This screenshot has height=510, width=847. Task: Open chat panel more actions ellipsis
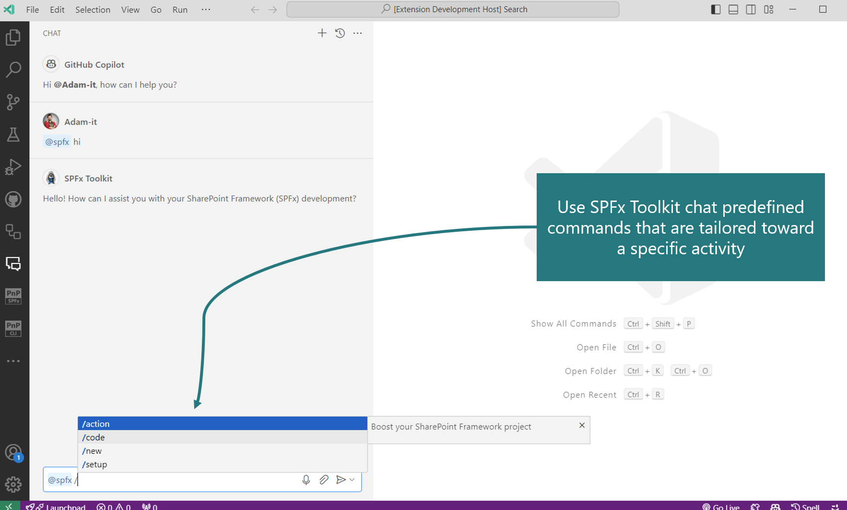click(x=358, y=33)
